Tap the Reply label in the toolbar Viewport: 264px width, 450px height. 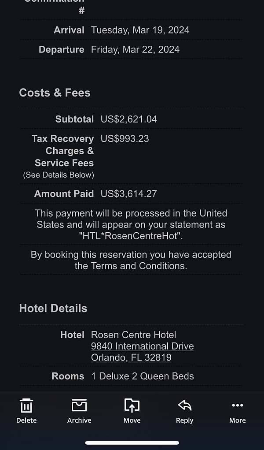coord(184,420)
